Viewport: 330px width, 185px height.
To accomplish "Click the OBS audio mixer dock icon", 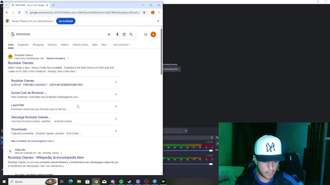I will point(212,138).
